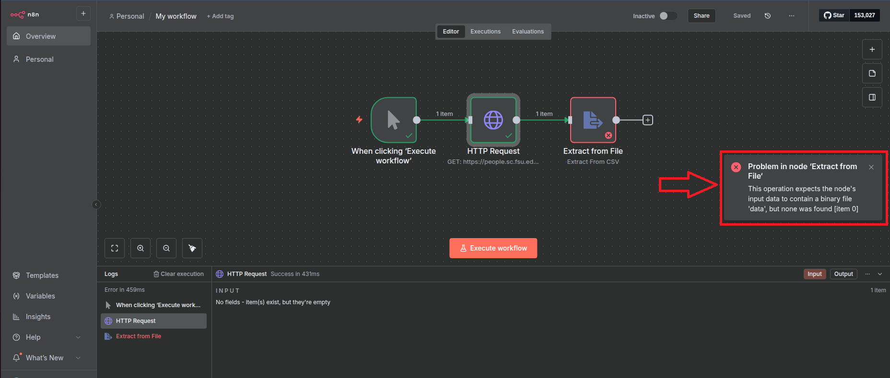This screenshot has height=378, width=890.
Task: Open workflow history clock icon
Action: click(767, 16)
